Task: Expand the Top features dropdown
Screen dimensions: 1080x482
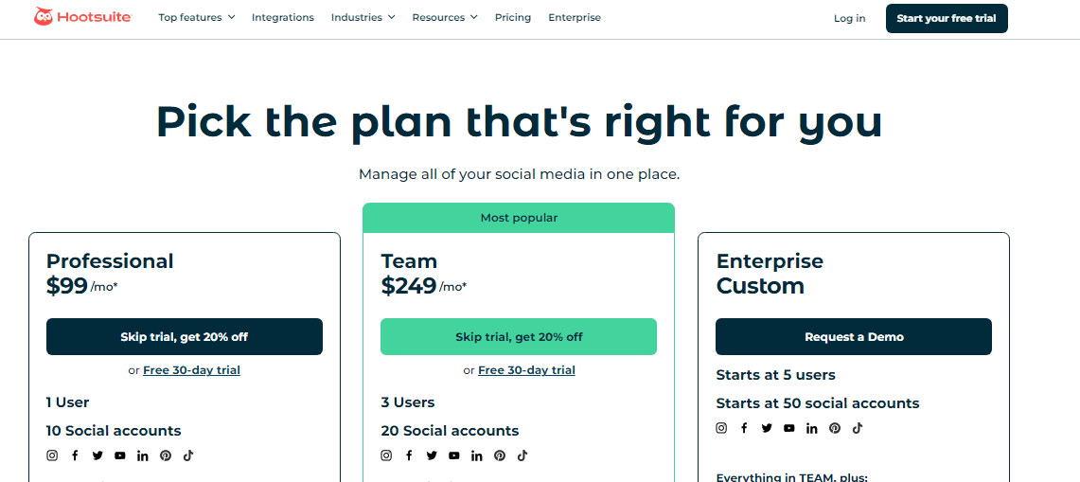Action: 196,18
